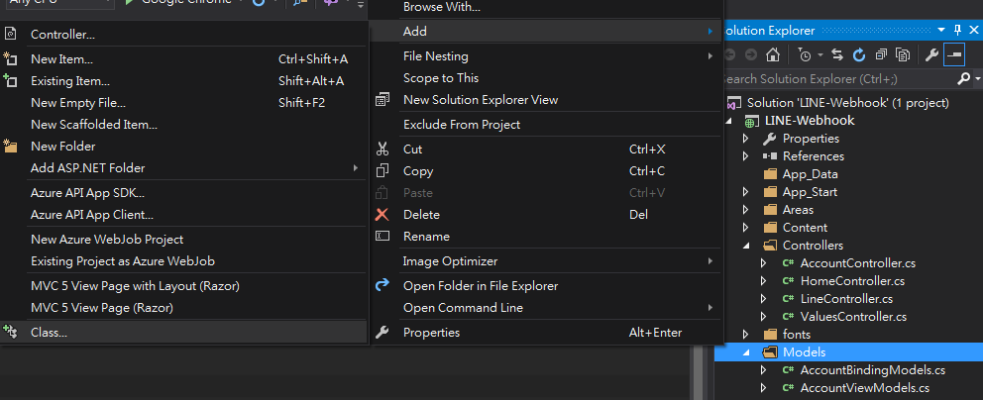
Task: Expand the App_Start folder node
Action: 746,192
